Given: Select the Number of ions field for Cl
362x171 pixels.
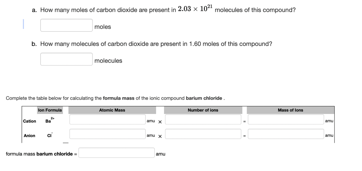Looking at the screenshot, I should [x=203, y=134].
